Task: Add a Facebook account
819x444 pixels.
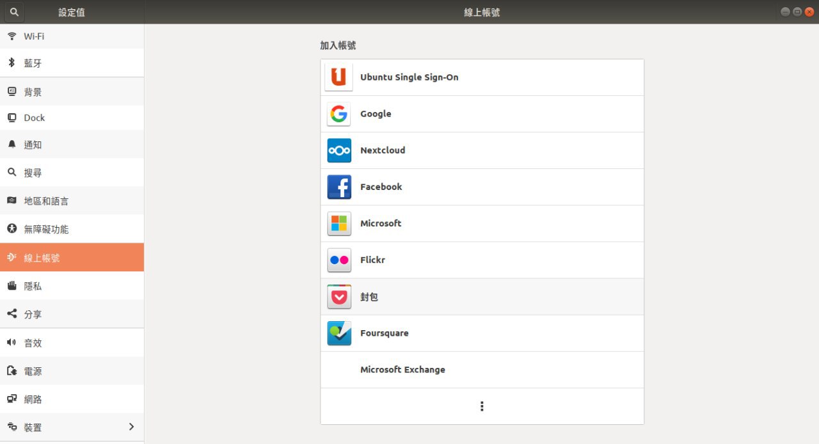Action: [x=482, y=187]
